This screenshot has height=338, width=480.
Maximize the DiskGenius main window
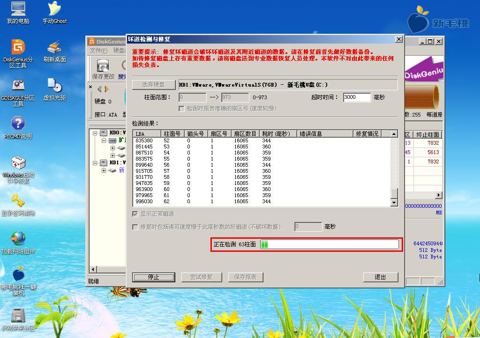tap(430, 42)
